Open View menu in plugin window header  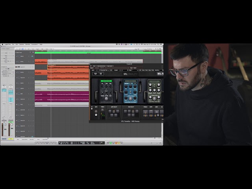pos(94,66)
